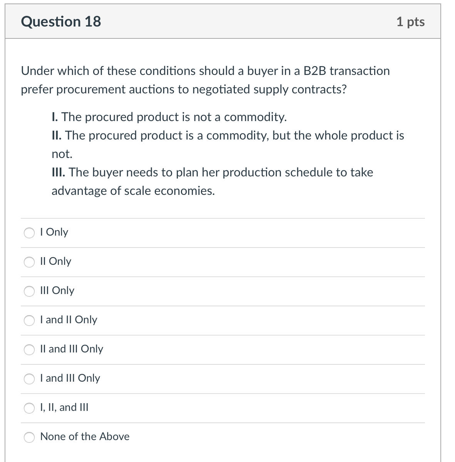Click the '1 pts' point value label

pyautogui.click(x=411, y=22)
